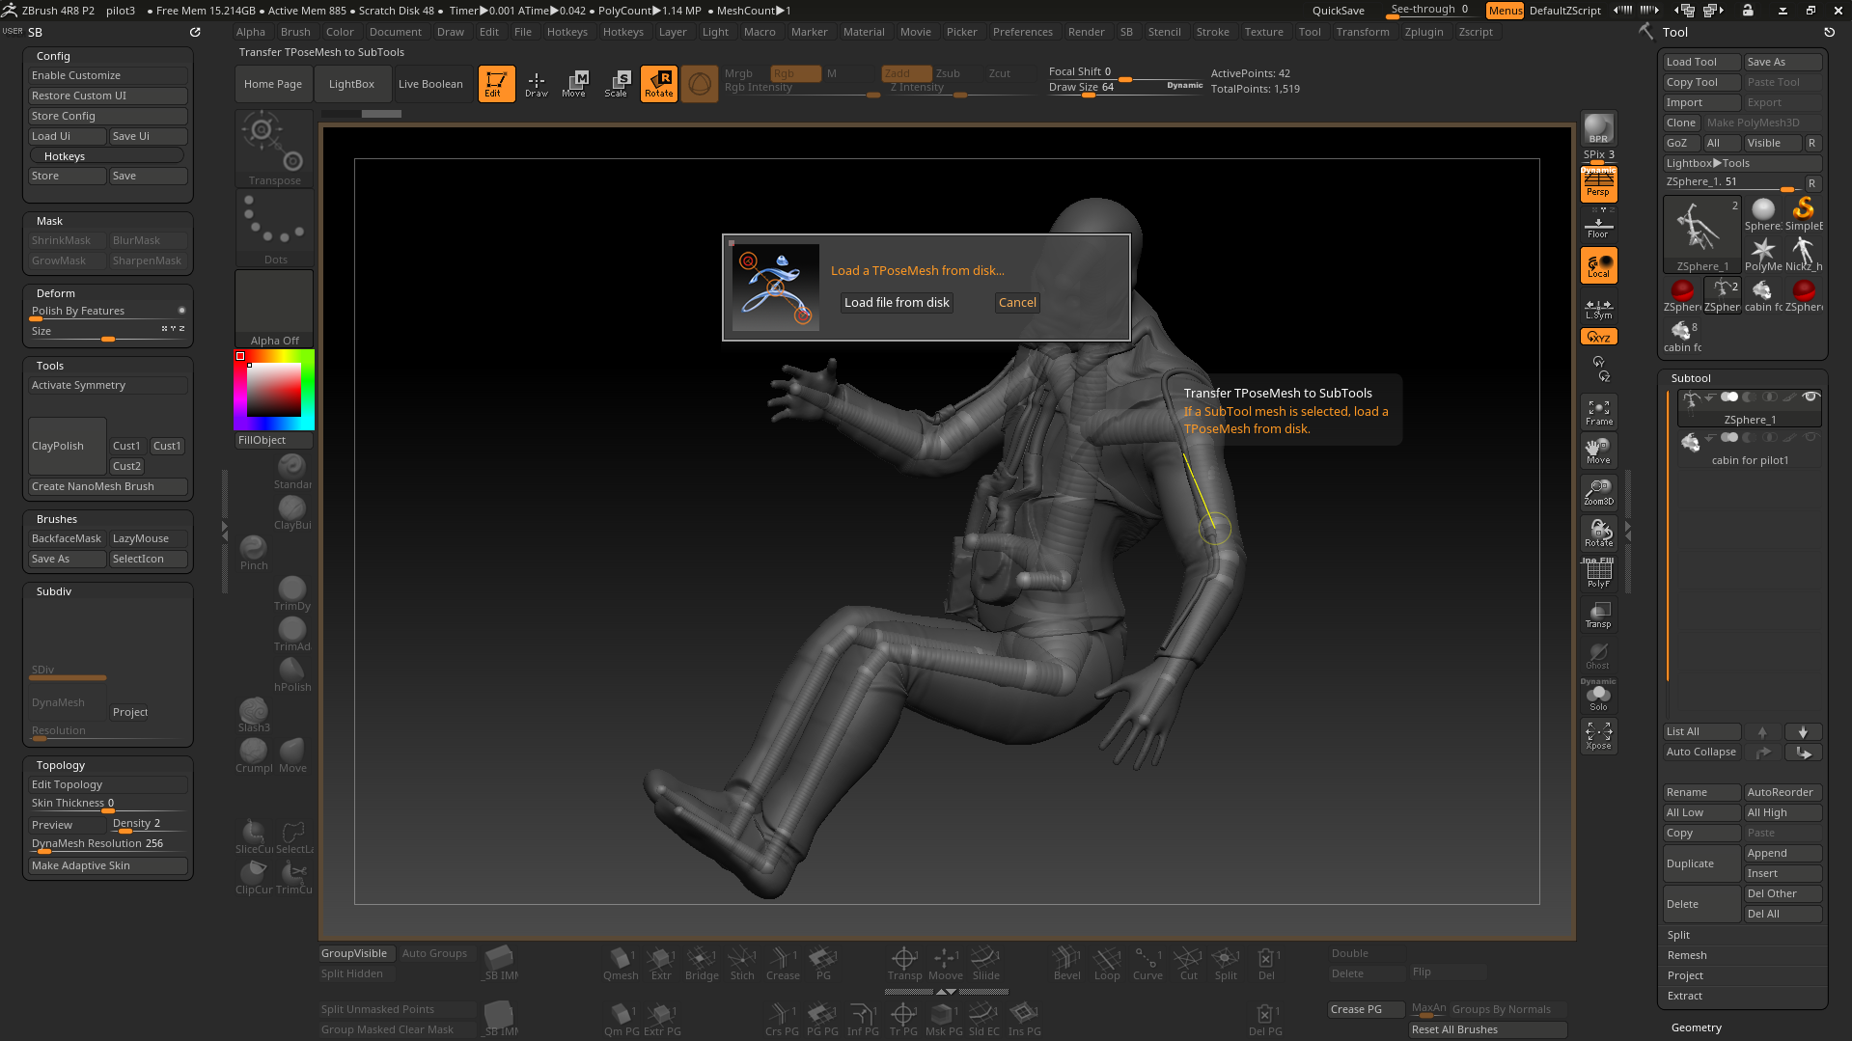The width and height of the screenshot is (1852, 1041).
Task: Toggle L.Sym local symmetry
Action: coord(1598,307)
